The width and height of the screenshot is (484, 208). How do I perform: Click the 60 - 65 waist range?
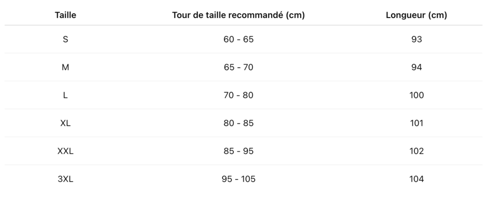click(238, 40)
